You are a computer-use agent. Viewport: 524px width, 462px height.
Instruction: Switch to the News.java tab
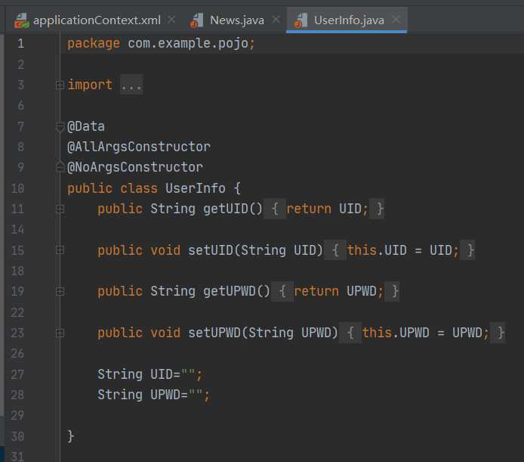pos(237,20)
